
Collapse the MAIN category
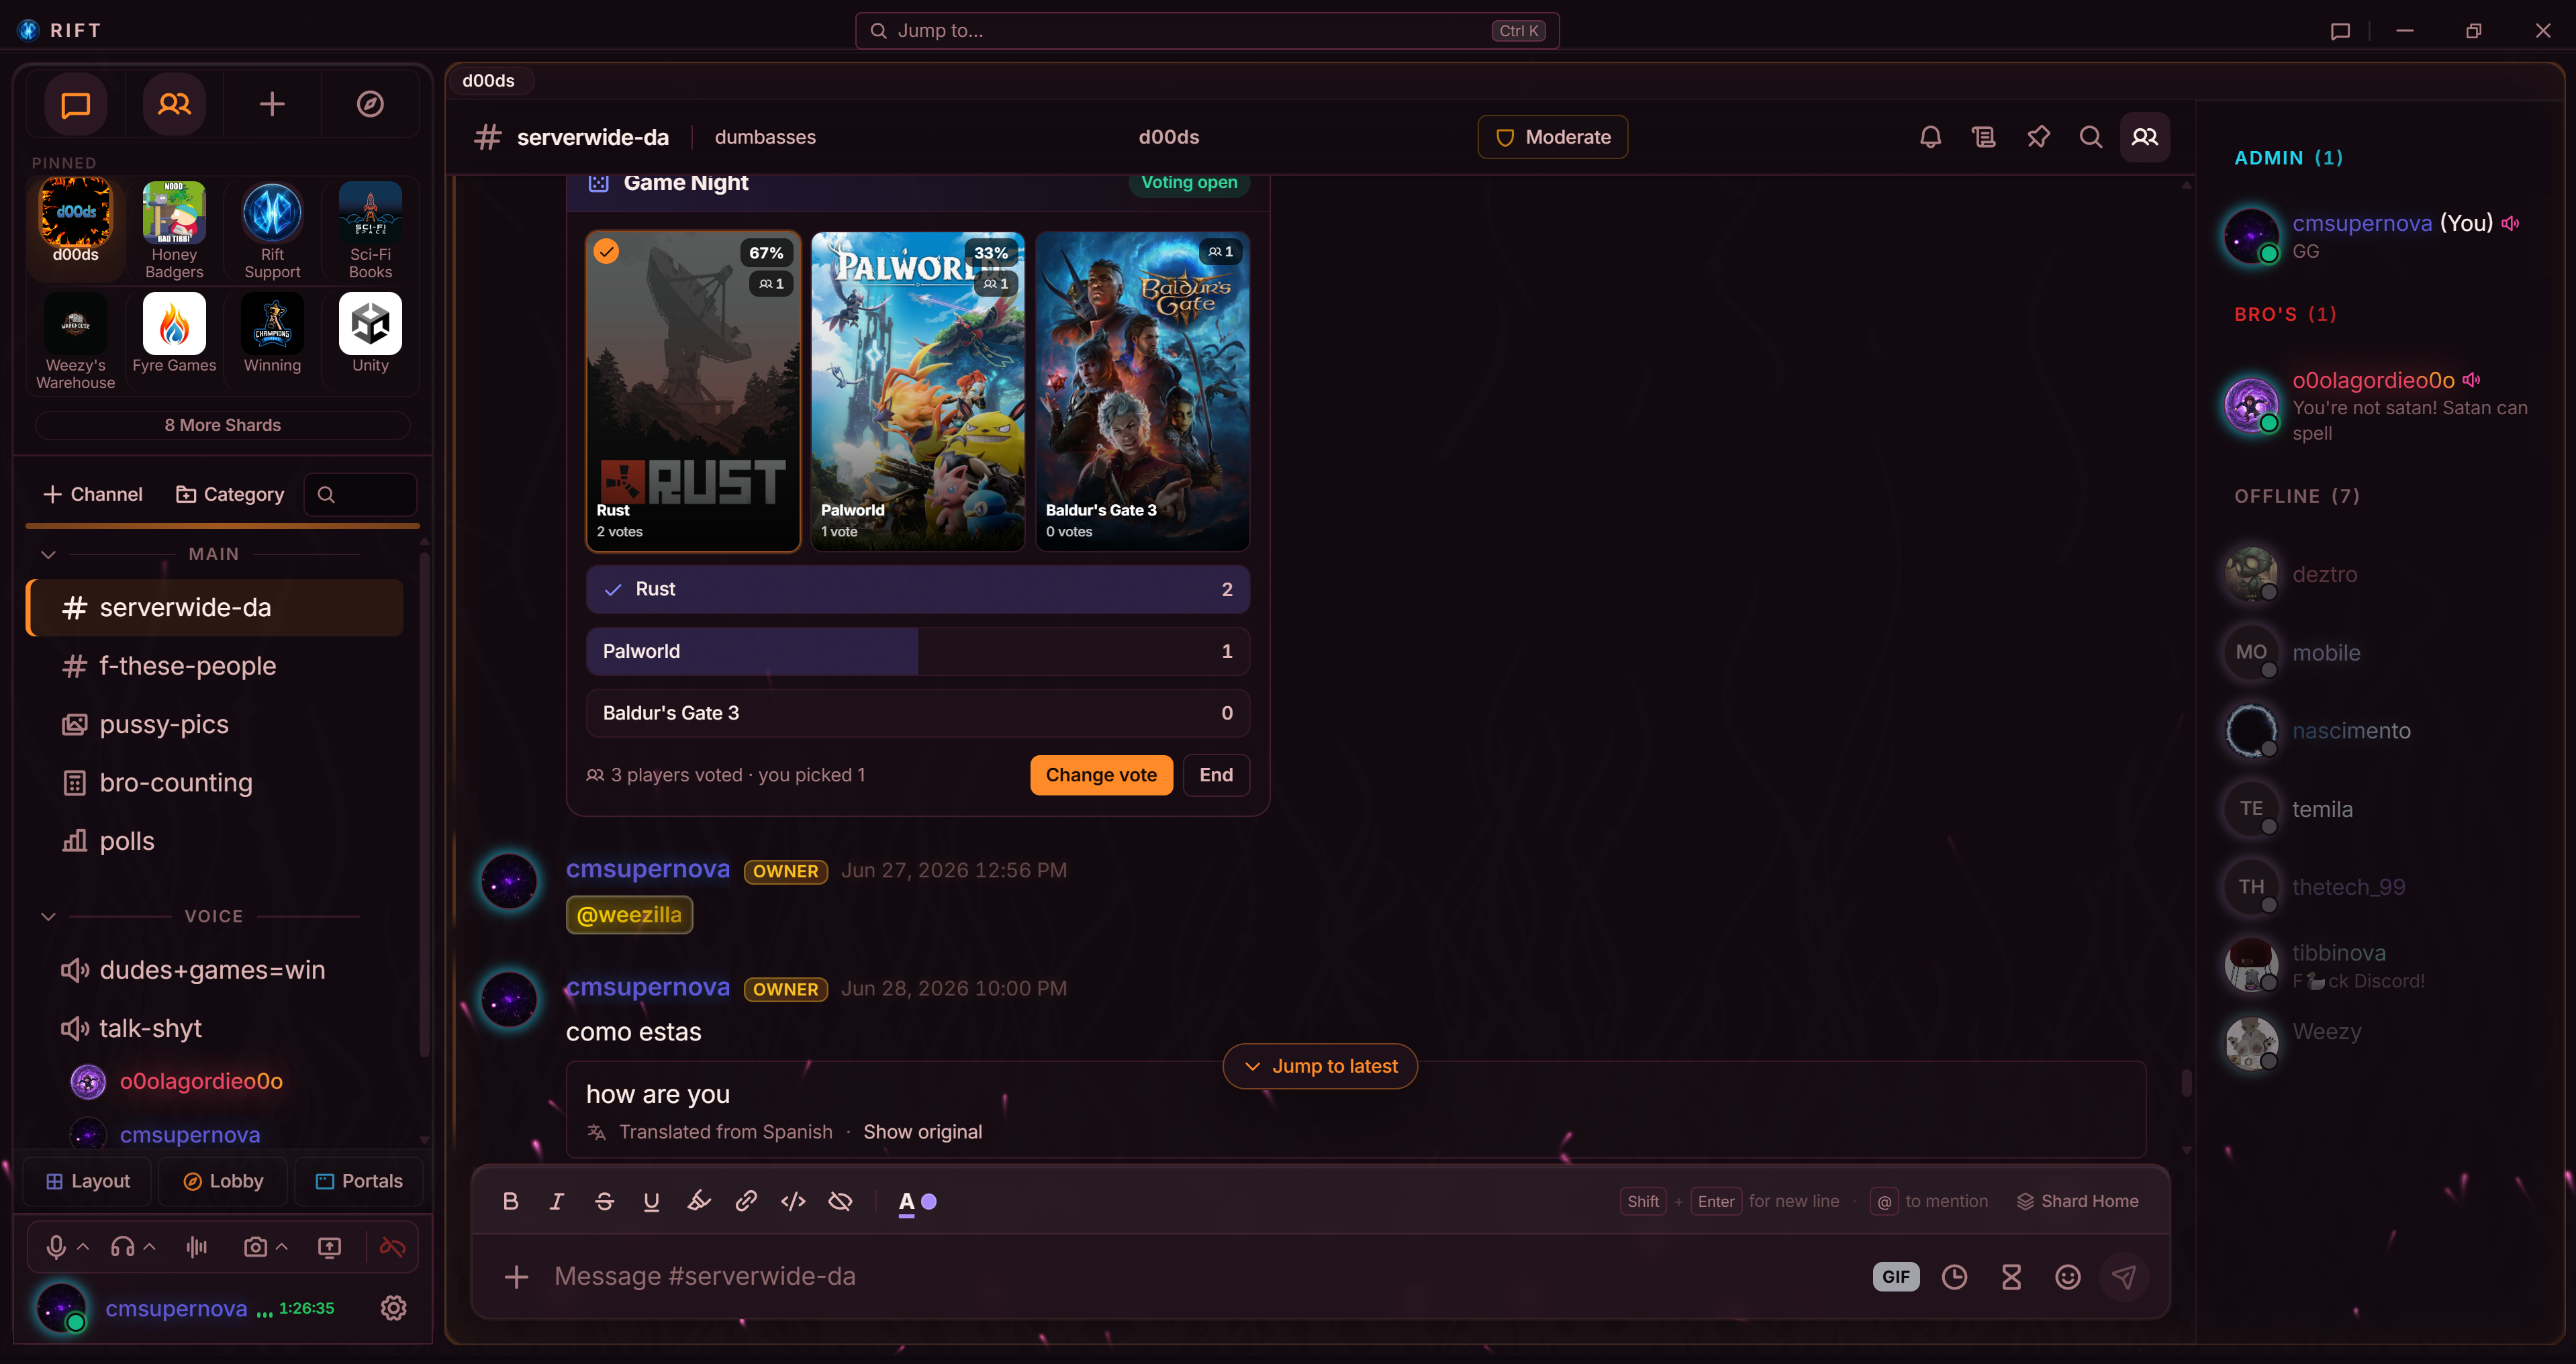48,554
